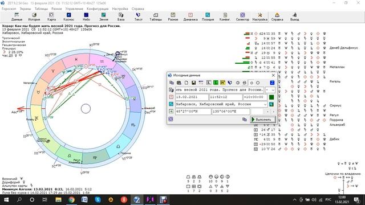Open the Небо sky view icon
This screenshot has height=205, width=365.
tap(86, 17)
